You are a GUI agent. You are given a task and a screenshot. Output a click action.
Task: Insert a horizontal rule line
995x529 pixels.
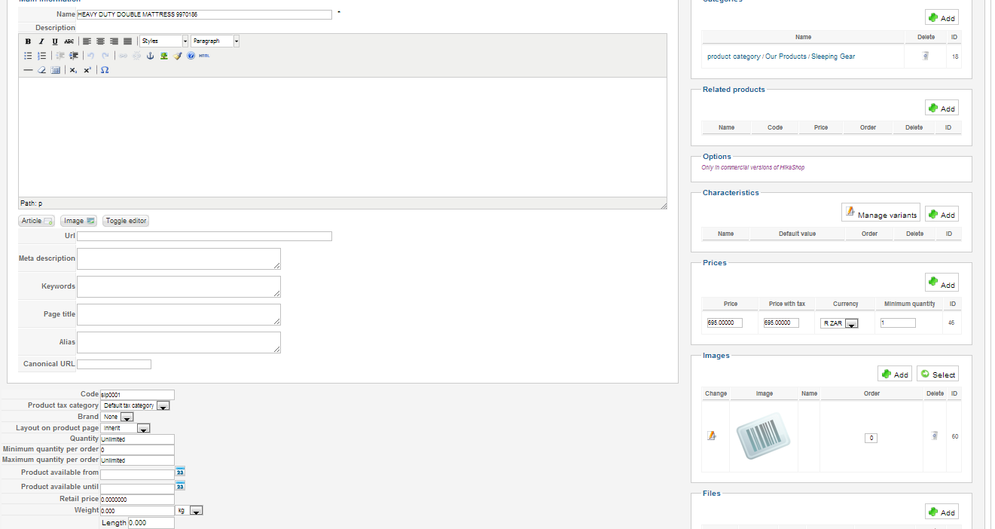(x=28, y=70)
